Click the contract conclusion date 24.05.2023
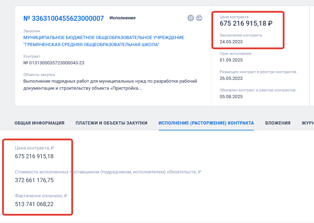 [231, 42]
